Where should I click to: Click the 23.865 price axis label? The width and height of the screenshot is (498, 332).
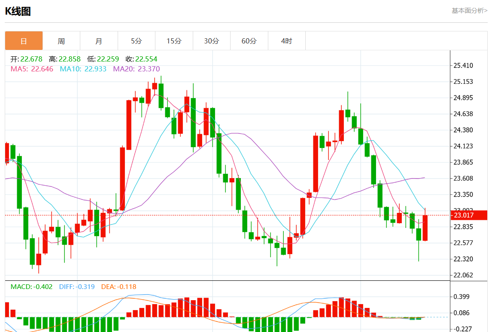pyautogui.click(x=463, y=162)
